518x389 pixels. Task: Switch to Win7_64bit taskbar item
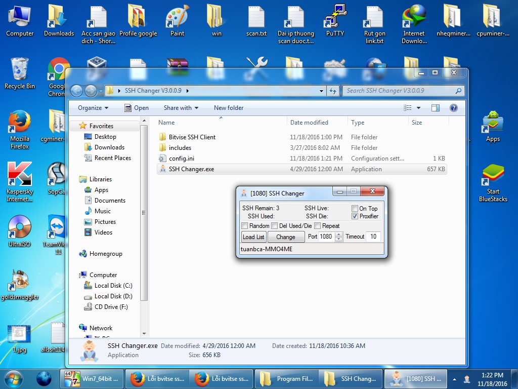[92, 379]
